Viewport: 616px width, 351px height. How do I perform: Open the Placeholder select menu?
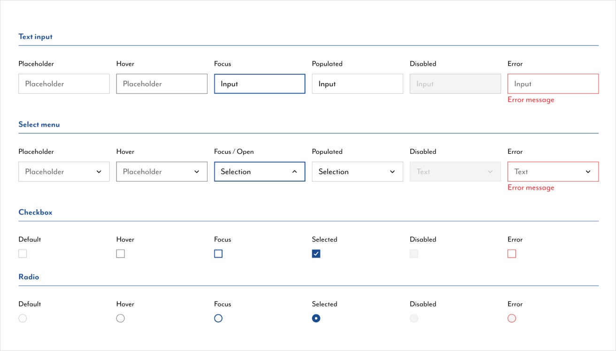coord(64,171)
